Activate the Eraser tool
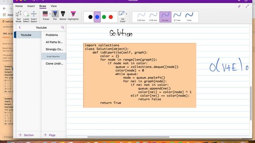 pos(45,16)
